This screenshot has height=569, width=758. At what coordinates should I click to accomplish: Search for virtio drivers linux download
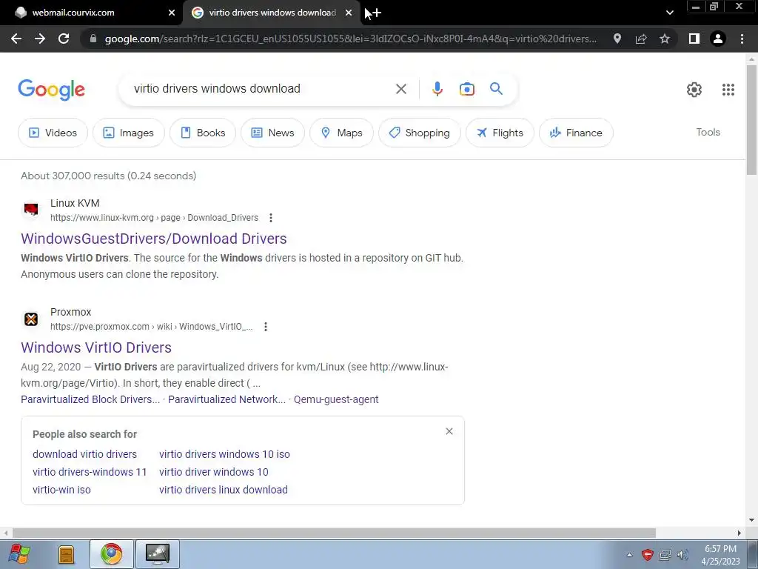tap(224, 490)
